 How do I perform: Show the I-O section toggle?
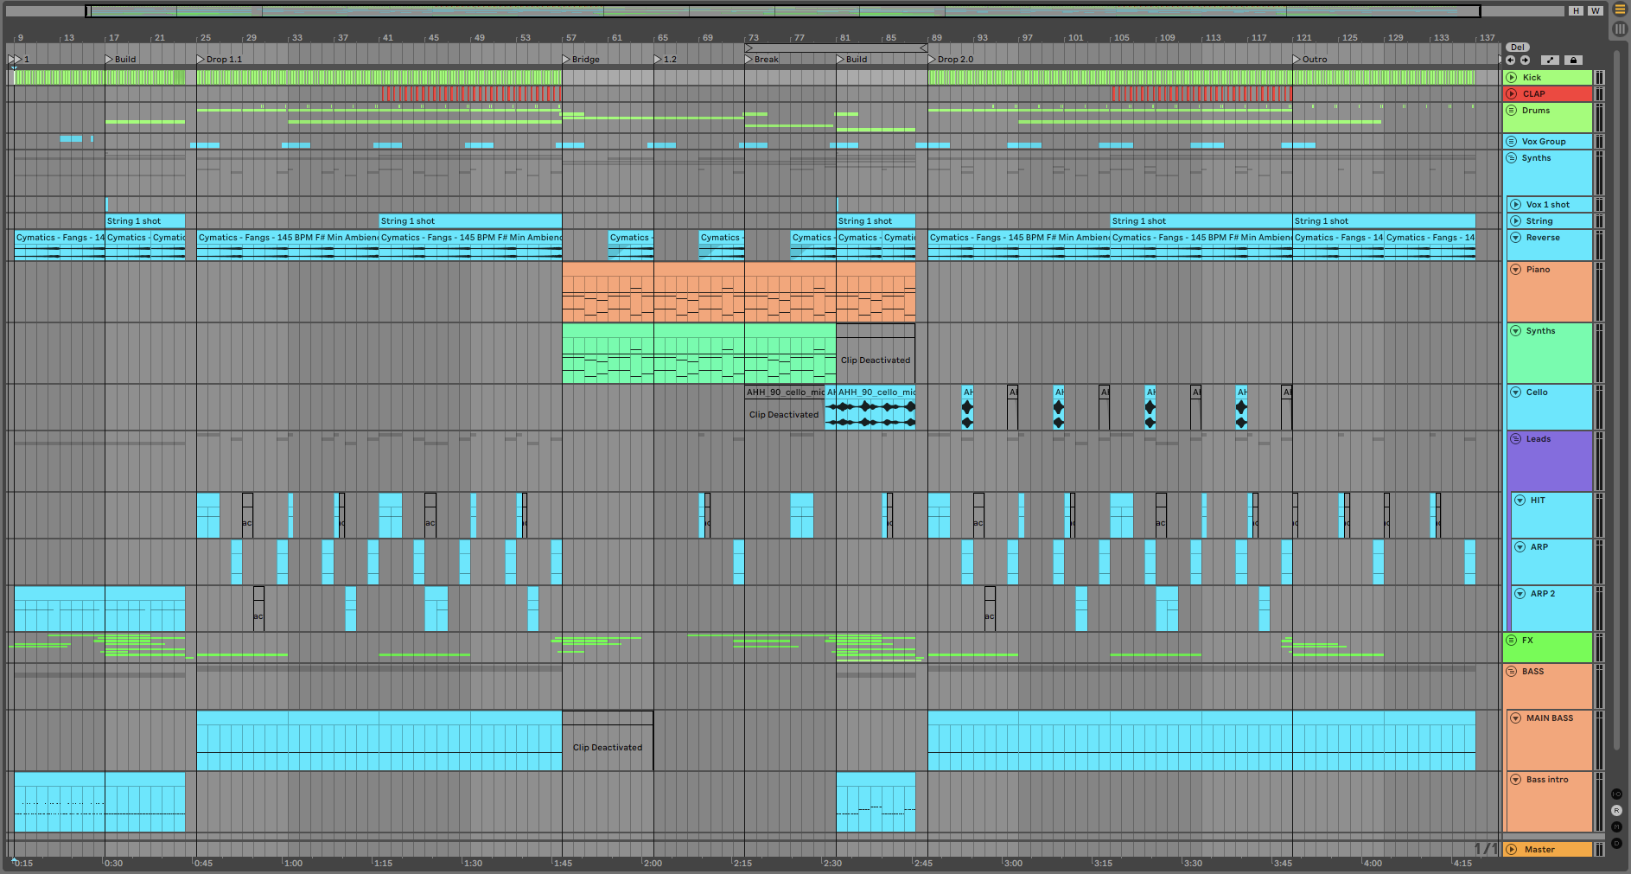pyautogui.click(x=1616, y=794)
